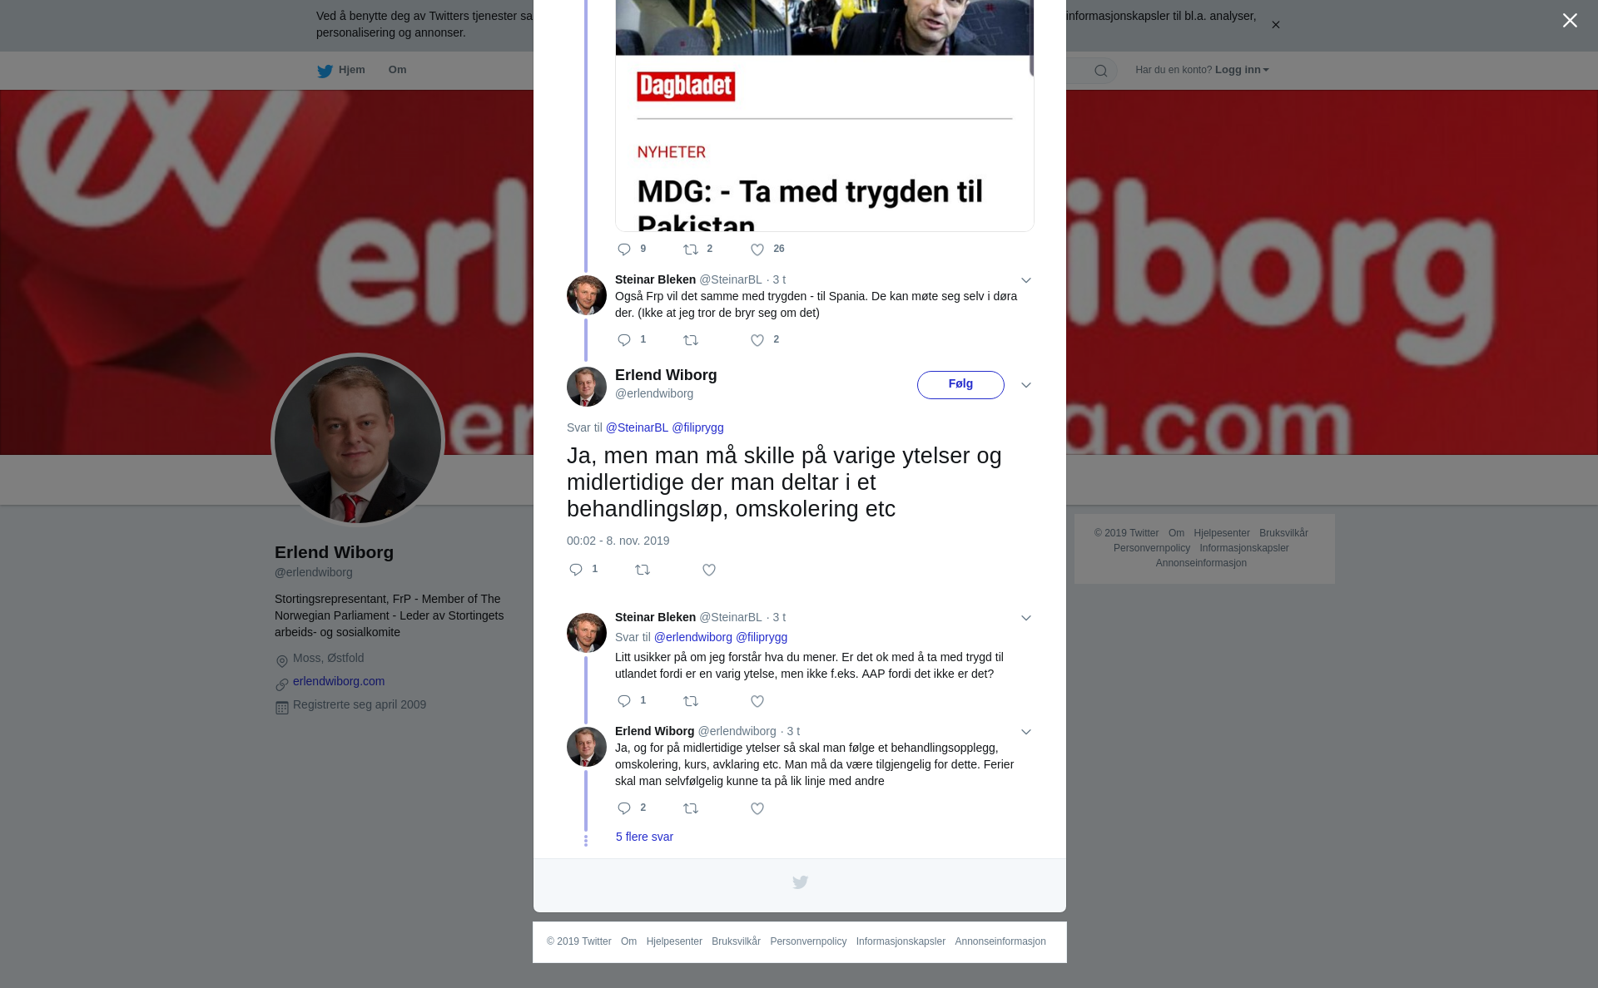Expand options chevron next to Følg button
The width and height of the screenshot is (1598, 988).
1026,385
